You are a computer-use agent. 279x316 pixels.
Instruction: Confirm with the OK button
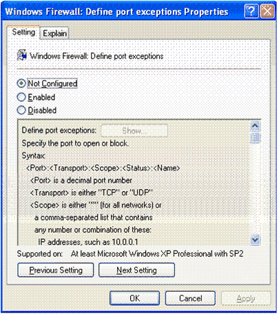tap(134, 298)
